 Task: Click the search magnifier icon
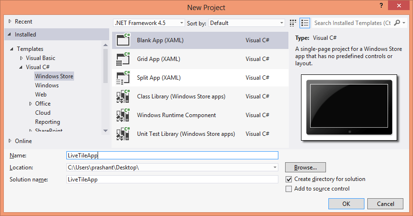pos(397,23)
